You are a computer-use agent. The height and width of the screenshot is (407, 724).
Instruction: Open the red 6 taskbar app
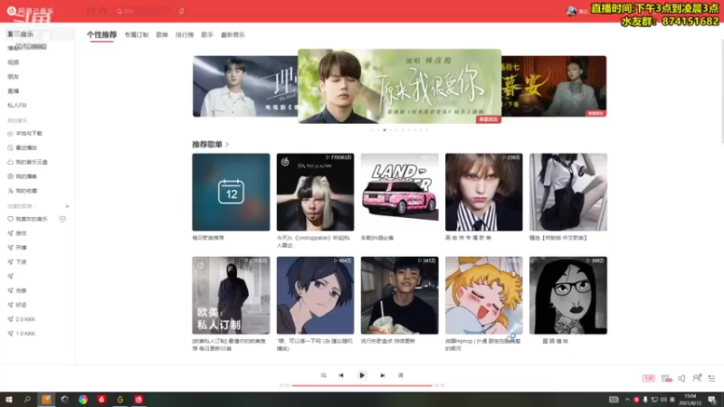coord(101,400)
